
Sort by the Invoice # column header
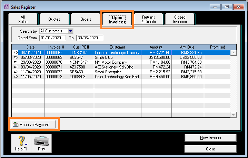coord(56,47)
